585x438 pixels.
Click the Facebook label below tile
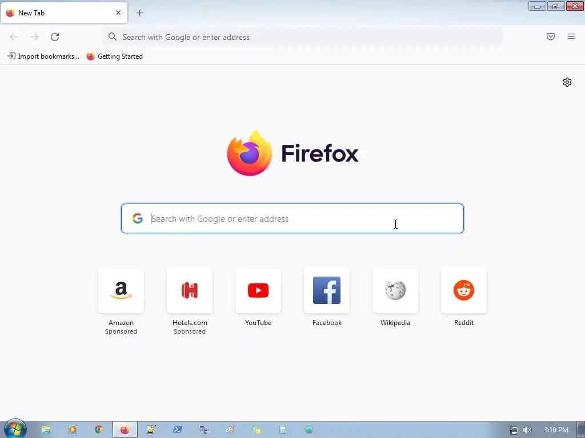[327, 323]
